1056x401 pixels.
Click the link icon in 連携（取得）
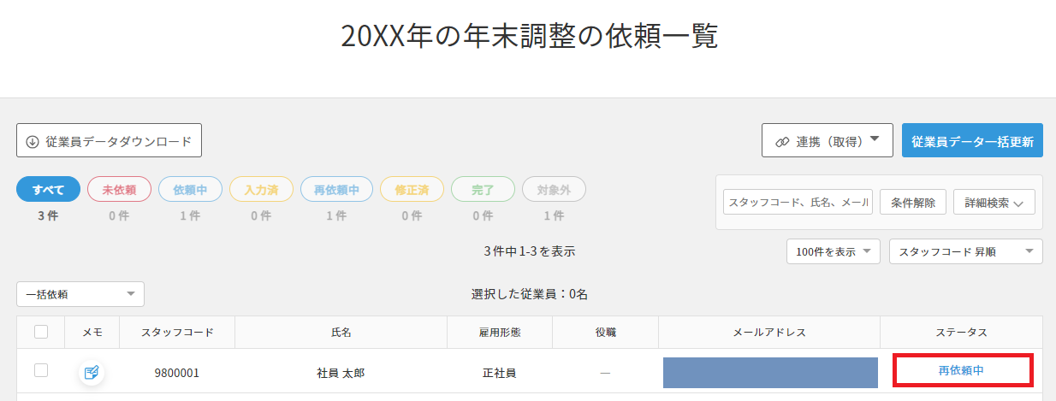pos(782,142)
